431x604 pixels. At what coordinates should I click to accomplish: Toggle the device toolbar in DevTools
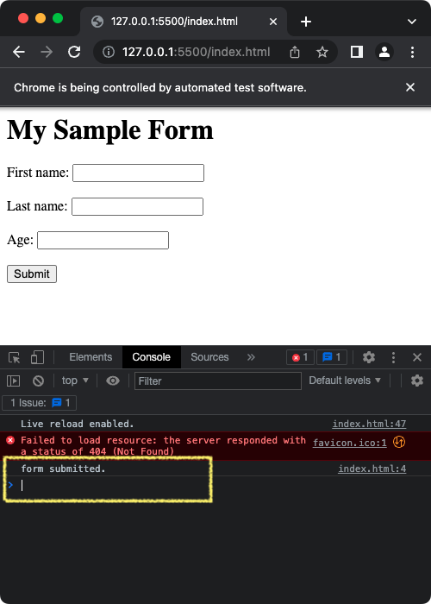[x=37, y=357]
